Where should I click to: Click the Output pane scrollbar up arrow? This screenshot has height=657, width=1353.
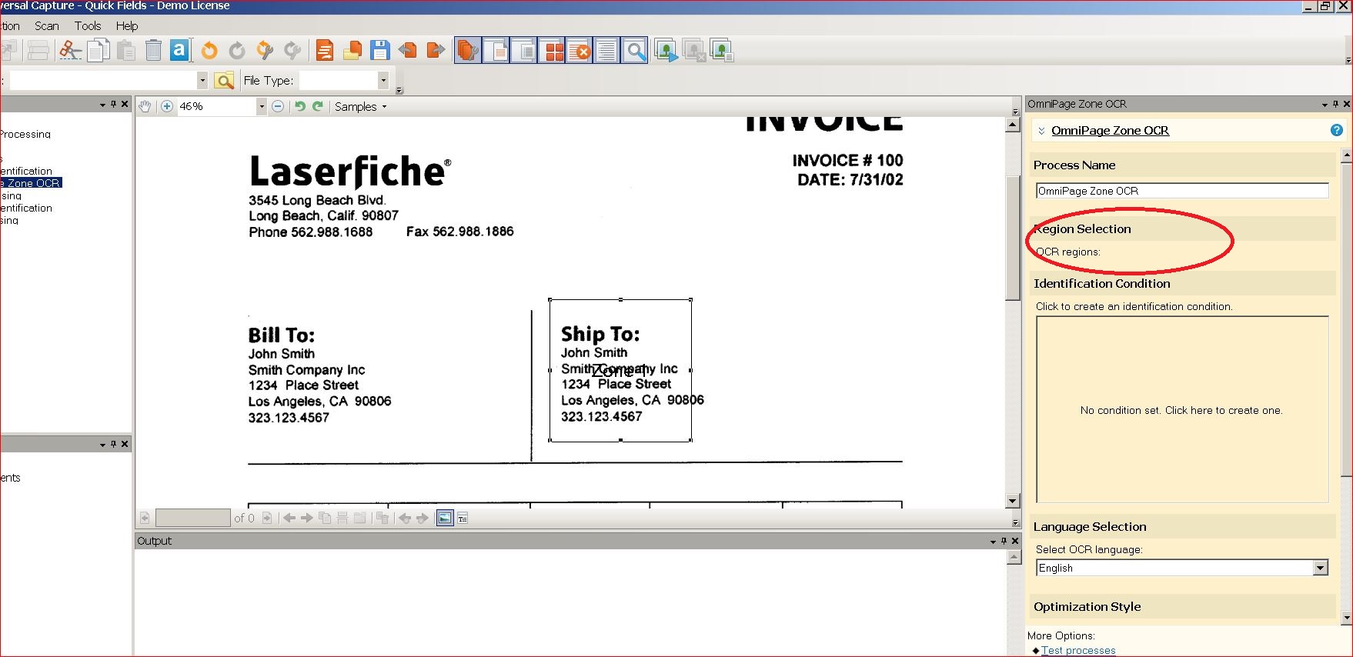pyautogui.click(x=1013, y=557)
